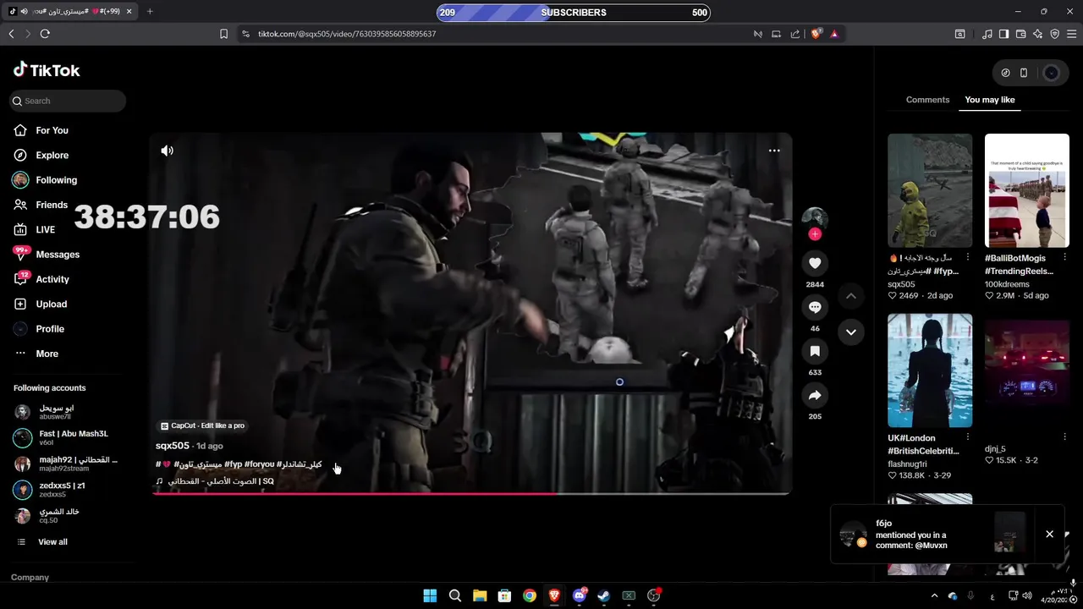Open the Brave Shields lion icon

click(x=816, y=34)
